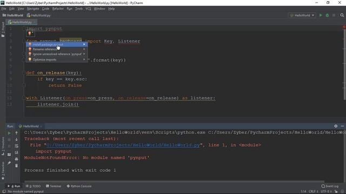Open the HelloWorld run configuration dropdown

tap(302, 15)
